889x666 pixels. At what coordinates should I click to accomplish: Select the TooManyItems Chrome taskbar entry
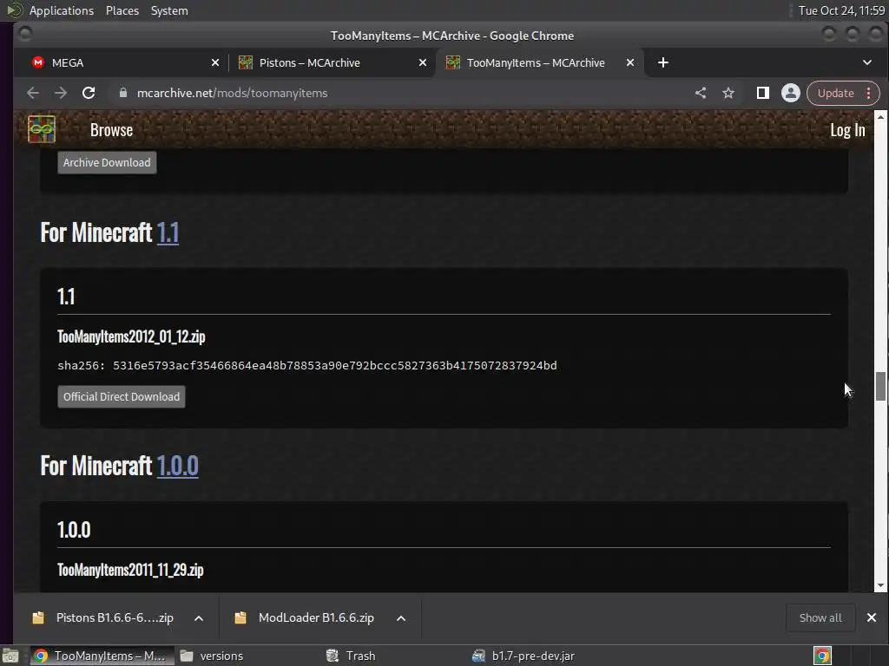tap(102, 656)
